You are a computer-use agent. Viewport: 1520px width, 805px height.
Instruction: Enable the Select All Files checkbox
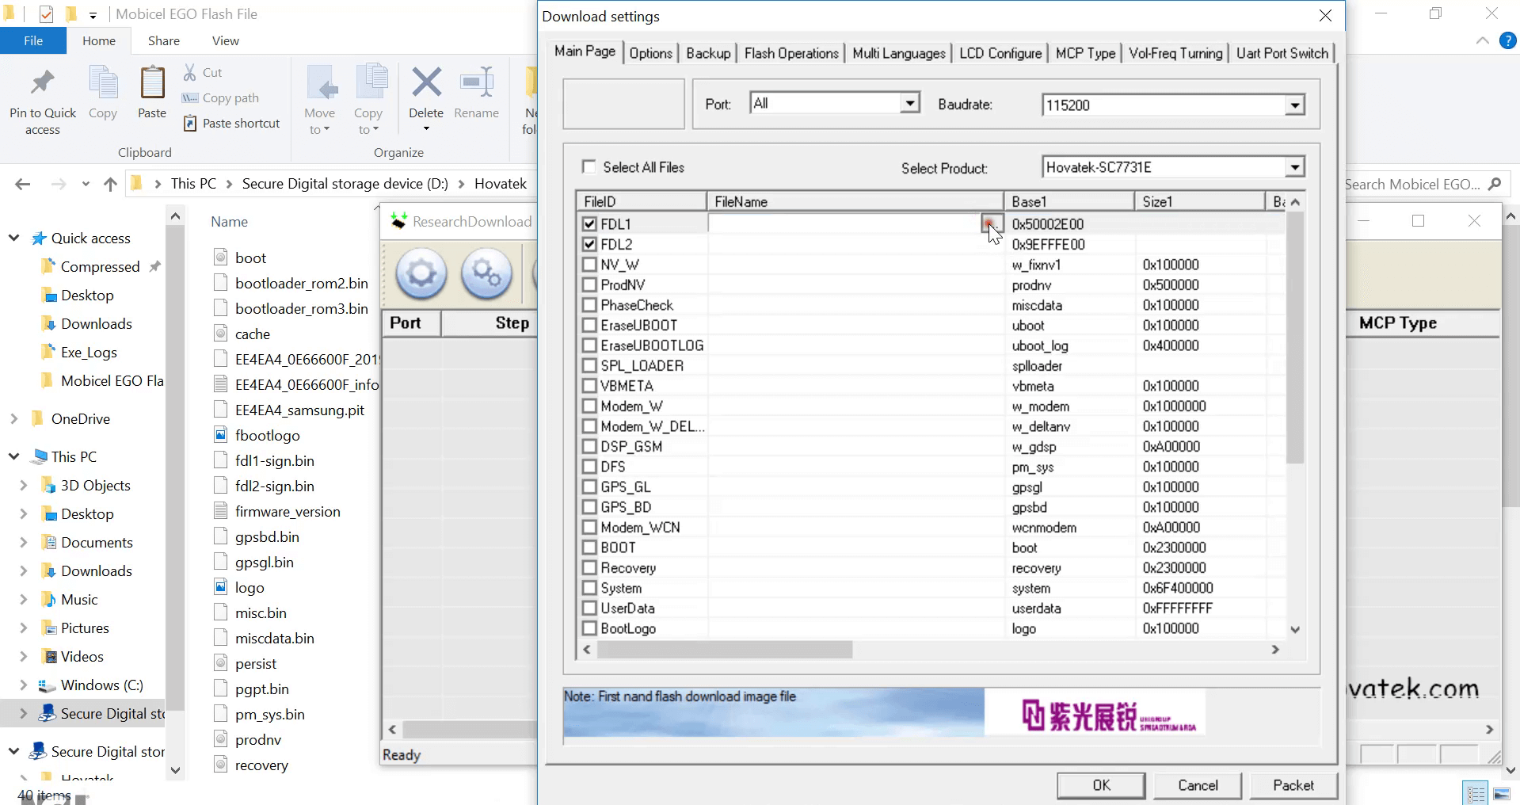589,166
